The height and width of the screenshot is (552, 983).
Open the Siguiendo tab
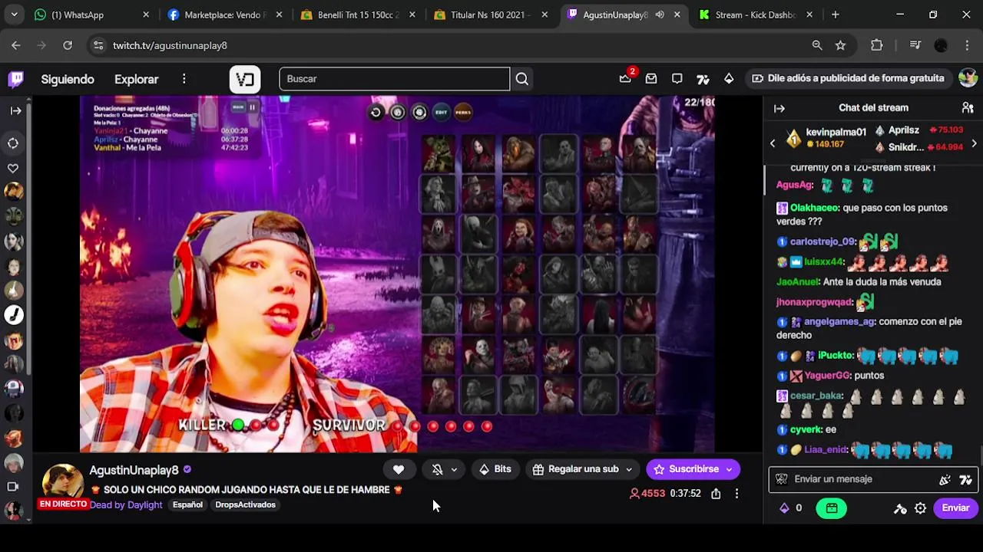tap(68, 79)
